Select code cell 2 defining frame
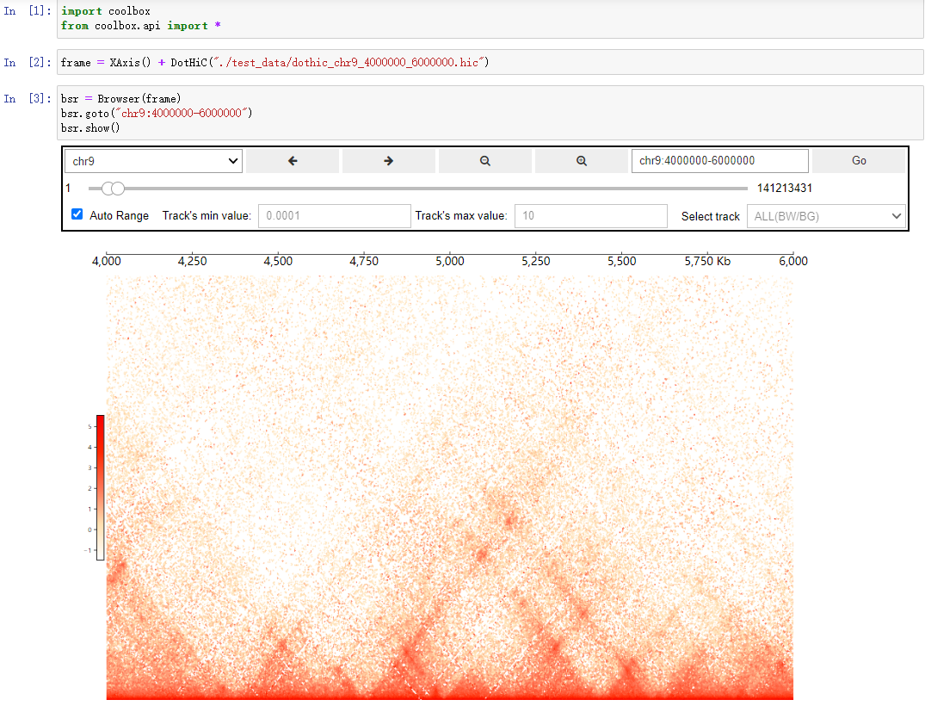 [x=490, y=63]
